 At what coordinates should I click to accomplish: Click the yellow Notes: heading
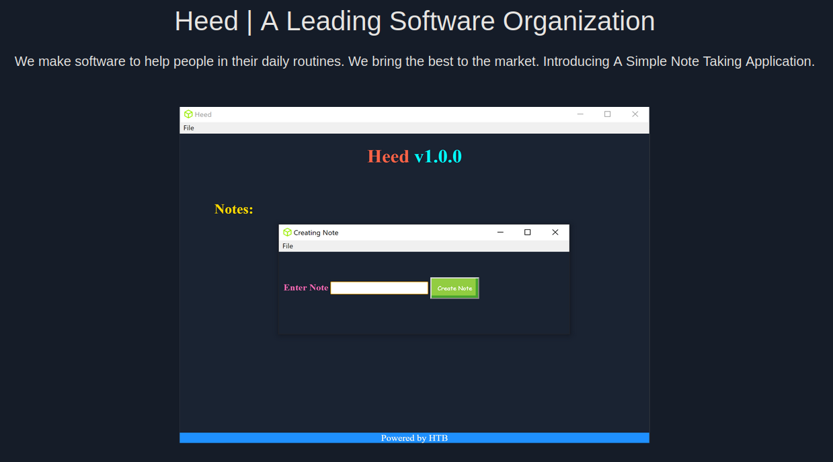click(x=234, y=209)
